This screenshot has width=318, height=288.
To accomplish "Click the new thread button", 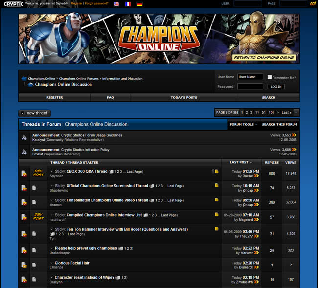I will click(34, 113).
